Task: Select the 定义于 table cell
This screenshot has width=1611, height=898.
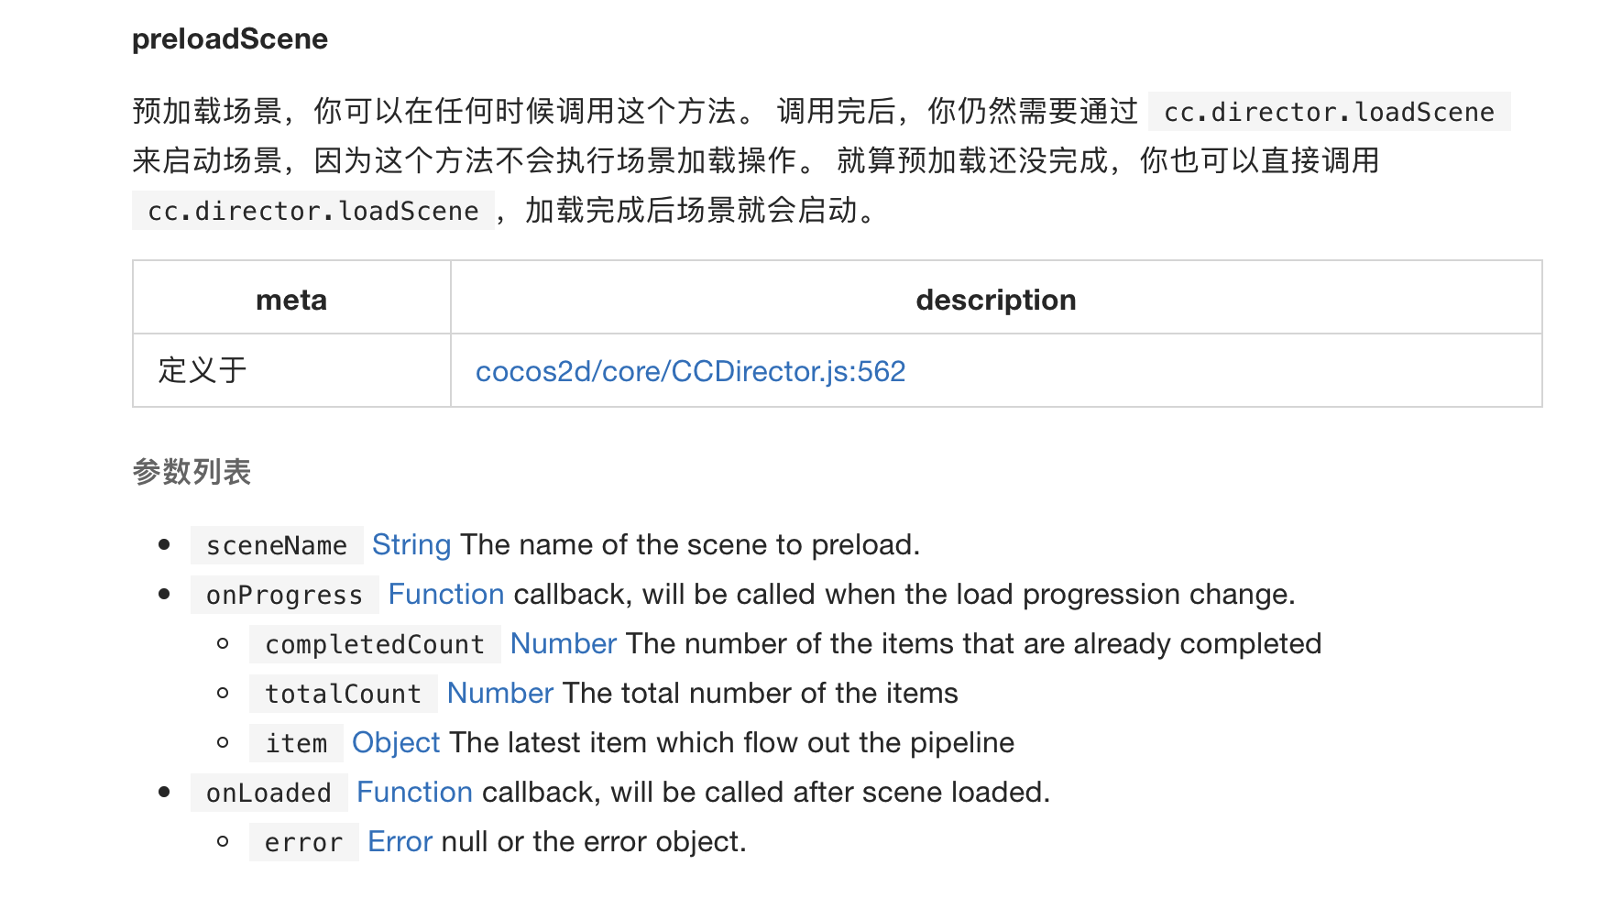Action: 203,371
